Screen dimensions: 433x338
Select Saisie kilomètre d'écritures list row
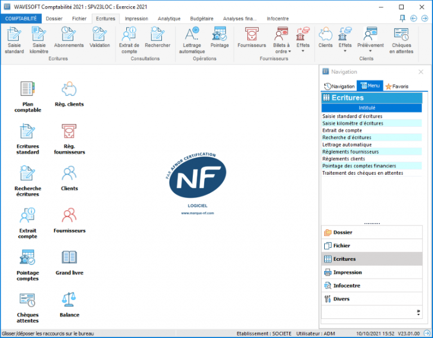click(x=372, y=123)
